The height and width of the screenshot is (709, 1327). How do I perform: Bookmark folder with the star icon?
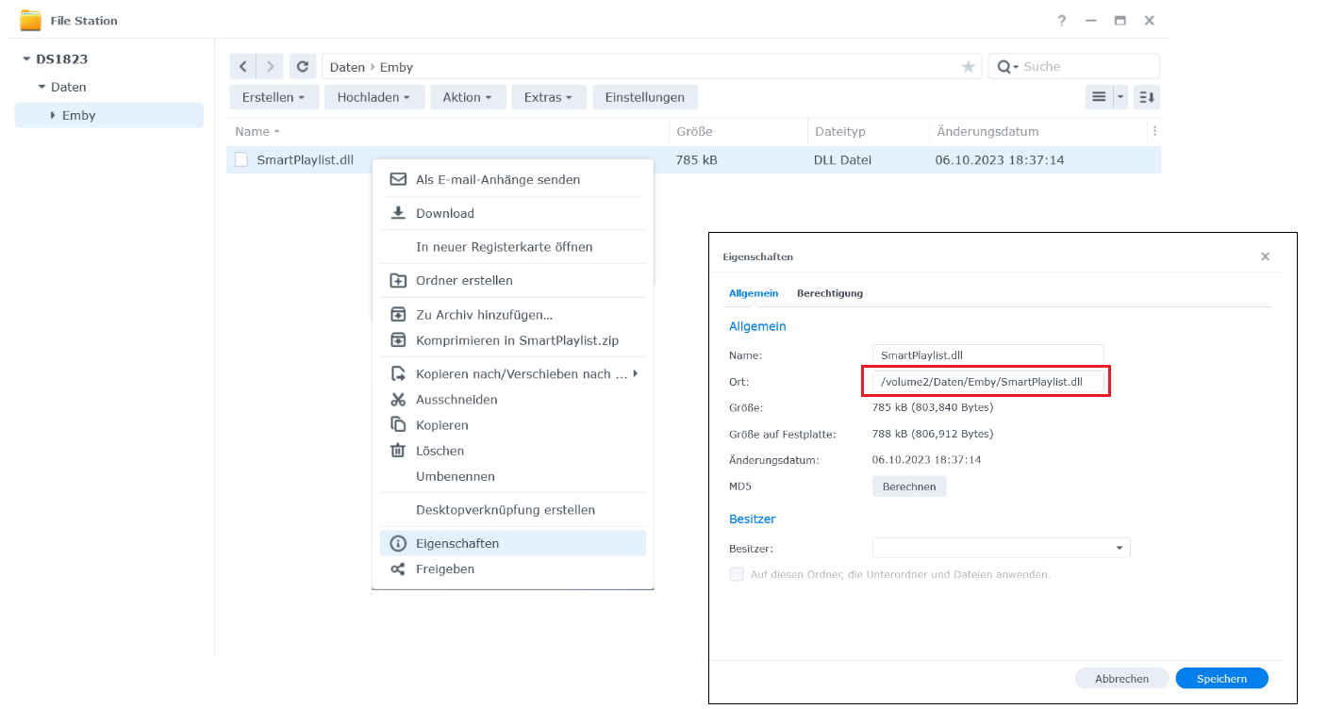tap(968, 67)
